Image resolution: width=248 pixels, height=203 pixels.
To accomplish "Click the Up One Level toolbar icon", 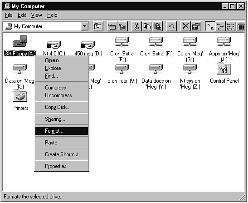I will coord(98,26).
